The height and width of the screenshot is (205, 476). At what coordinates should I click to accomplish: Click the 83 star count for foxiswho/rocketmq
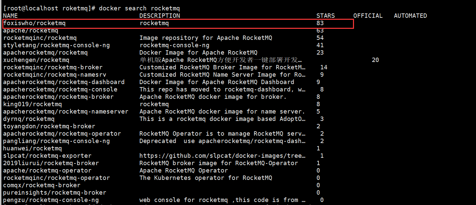[320, 23]
